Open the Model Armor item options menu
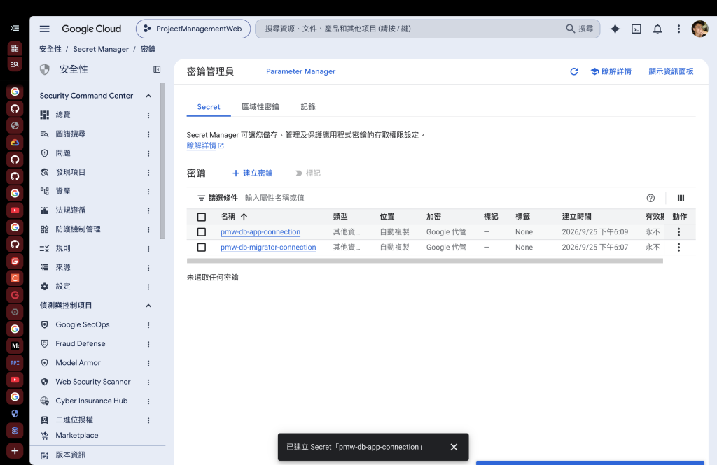 (148, 363)
